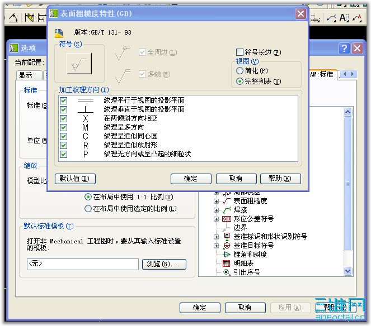Uncheck 纹理呈近似放射形 checkbox
Screen dimensions: 371x326
click(x=63, y=145)
